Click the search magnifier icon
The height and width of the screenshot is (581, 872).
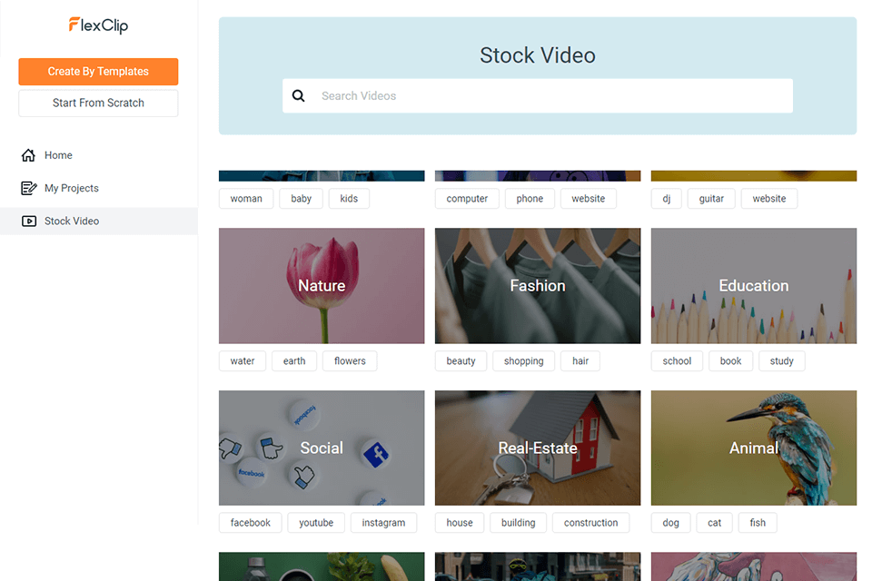299,95
